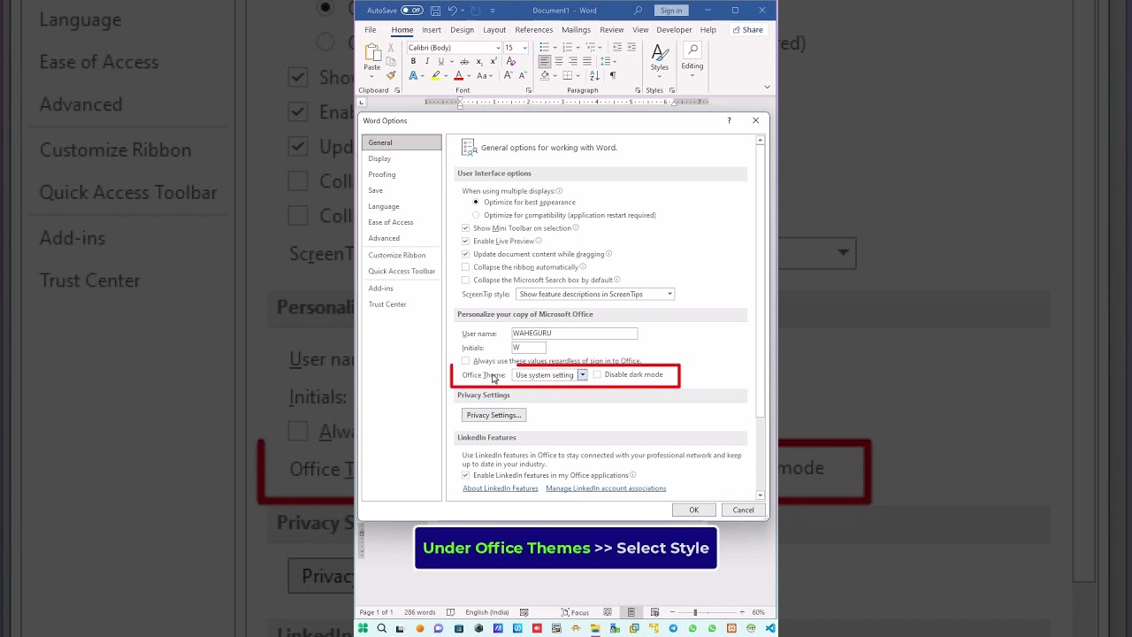Screen dimensions: 1132x637
Task: Click the Increase Indent icon
Action: pyautogui.click(x=631, y=47)
